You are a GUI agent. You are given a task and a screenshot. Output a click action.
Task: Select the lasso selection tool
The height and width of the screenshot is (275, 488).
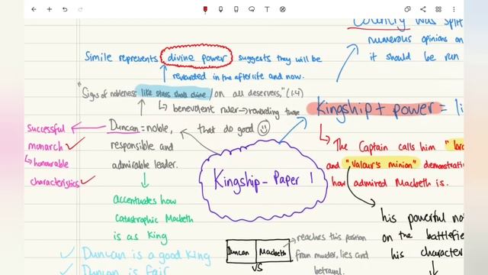pos(252,9)
